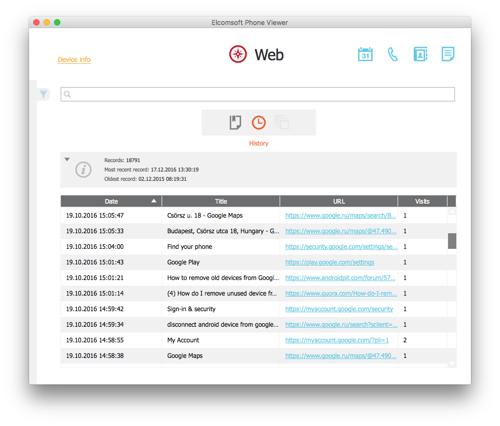
Task: Open the filter funnel panel
Action: [43, 94]
